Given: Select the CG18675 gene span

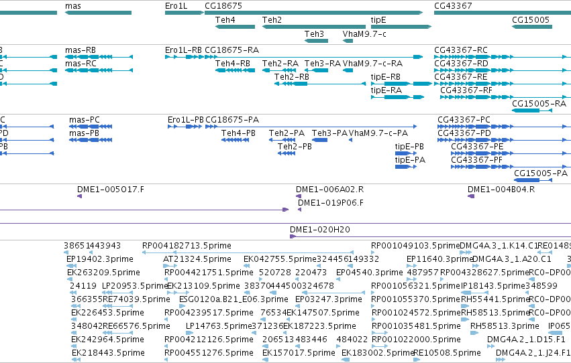Looking at the screenshot, I should click(x=313, y=13).
